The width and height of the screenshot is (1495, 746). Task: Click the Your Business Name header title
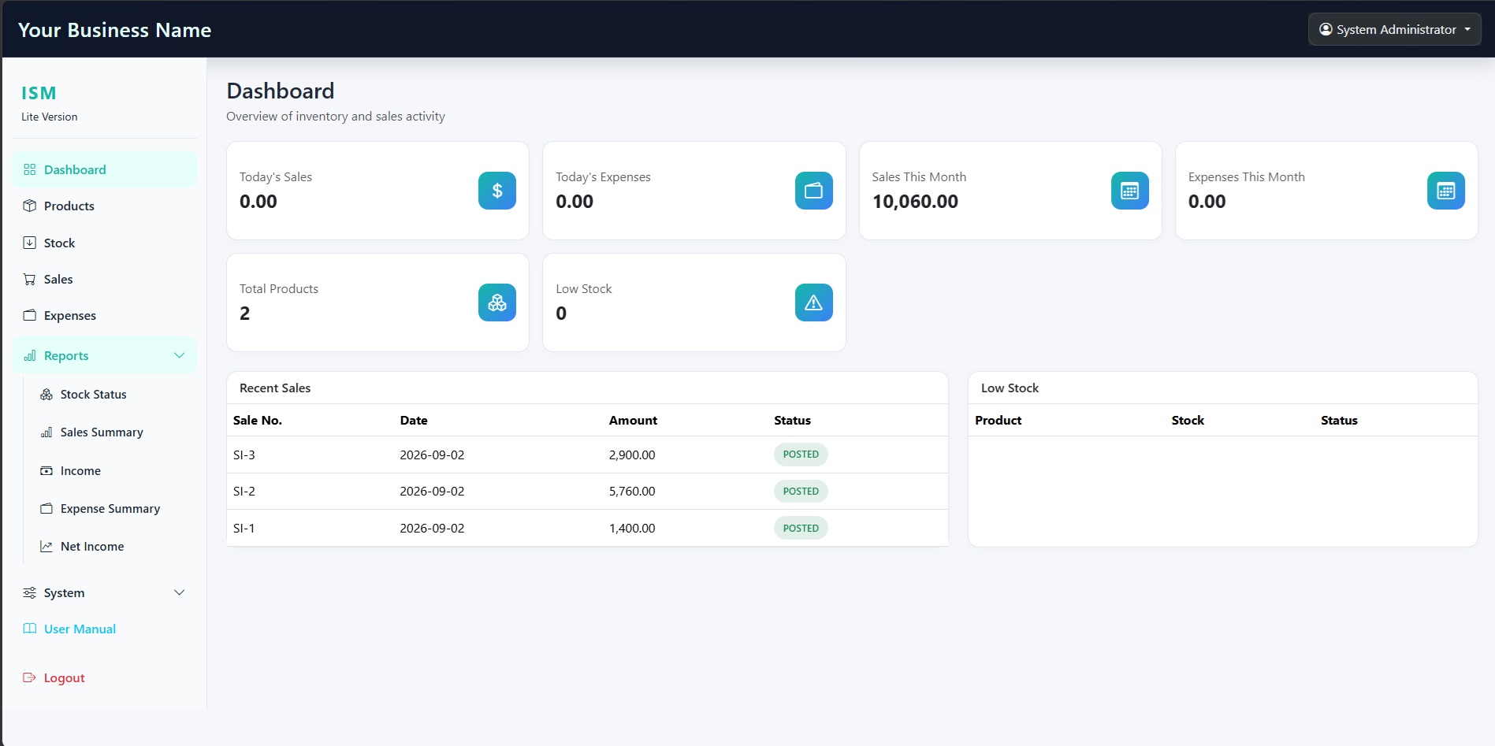tap(114, 30)
